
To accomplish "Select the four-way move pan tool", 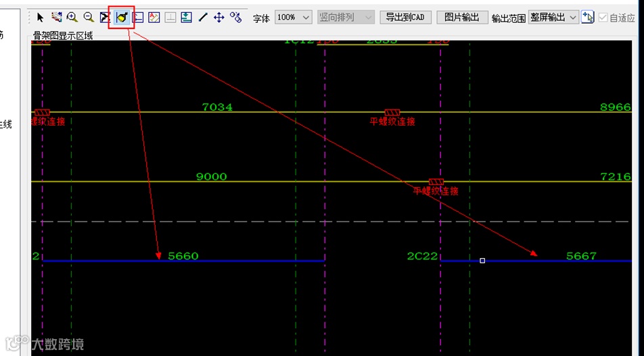I will 219,18.
